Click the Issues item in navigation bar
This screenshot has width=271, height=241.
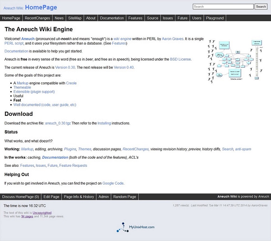point(167,18)
